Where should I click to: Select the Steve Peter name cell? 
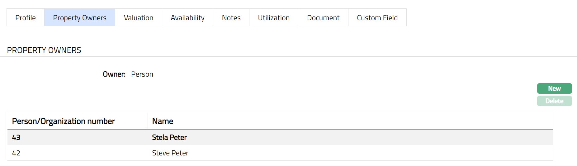point(170,153)
